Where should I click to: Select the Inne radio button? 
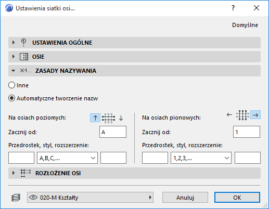pyautogui.click(x=11, y=85)
